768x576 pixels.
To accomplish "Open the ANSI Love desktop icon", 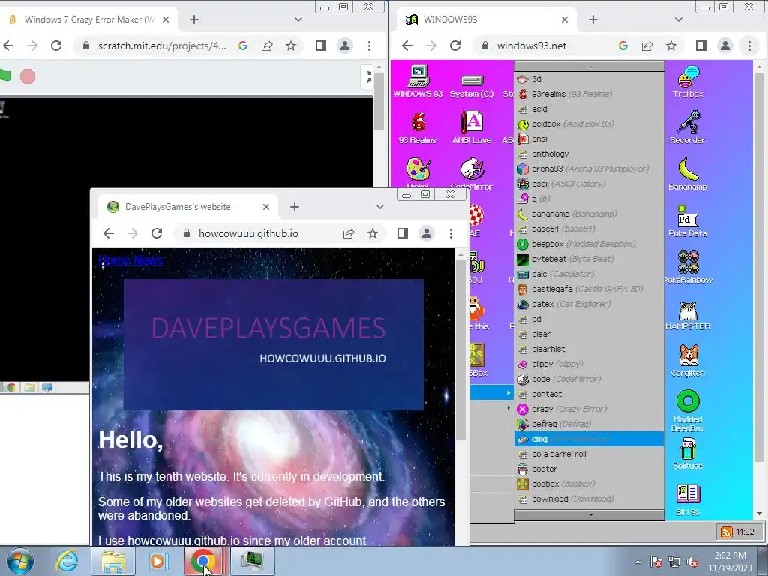I will pyautogui.click(x=472, y=127).
